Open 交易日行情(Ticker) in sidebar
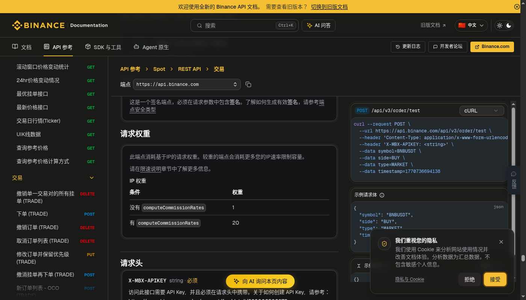This screenshot has width=526, height=300. pyautogui.click(x=56, y=121)
